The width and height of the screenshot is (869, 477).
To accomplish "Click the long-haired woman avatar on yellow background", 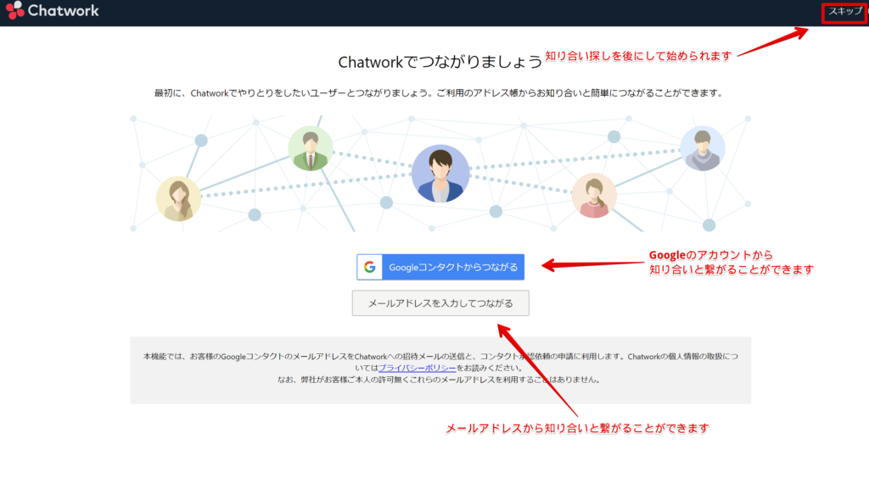I will coord(178,198).
